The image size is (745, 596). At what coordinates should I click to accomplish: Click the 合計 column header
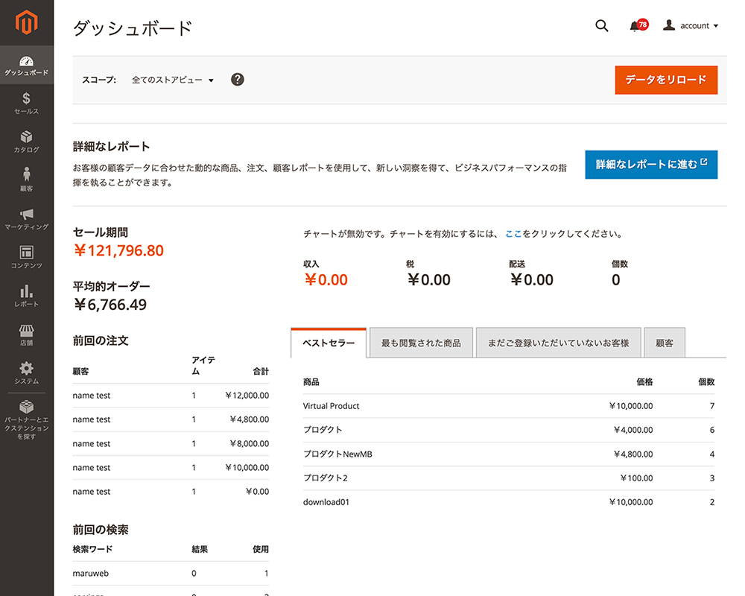pyautogui.click(x=260, y=371)
